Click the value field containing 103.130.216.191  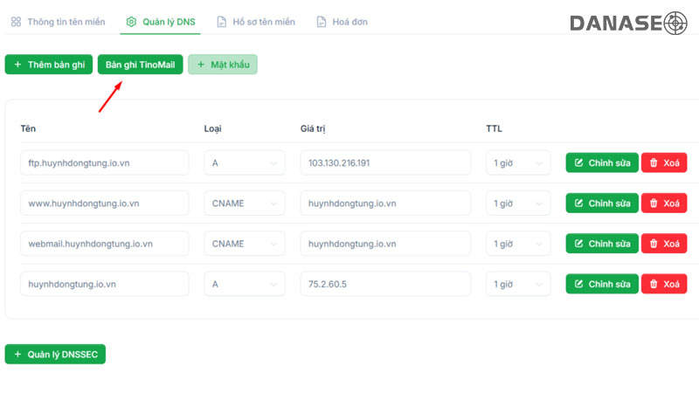click(x=384, y=163)
